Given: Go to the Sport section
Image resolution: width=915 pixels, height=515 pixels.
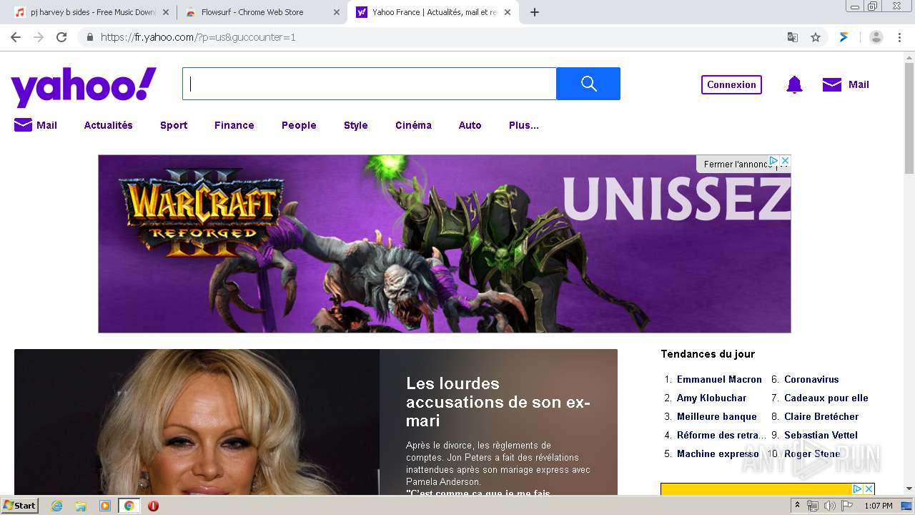Looking at the screenshot, I should 174,125.
